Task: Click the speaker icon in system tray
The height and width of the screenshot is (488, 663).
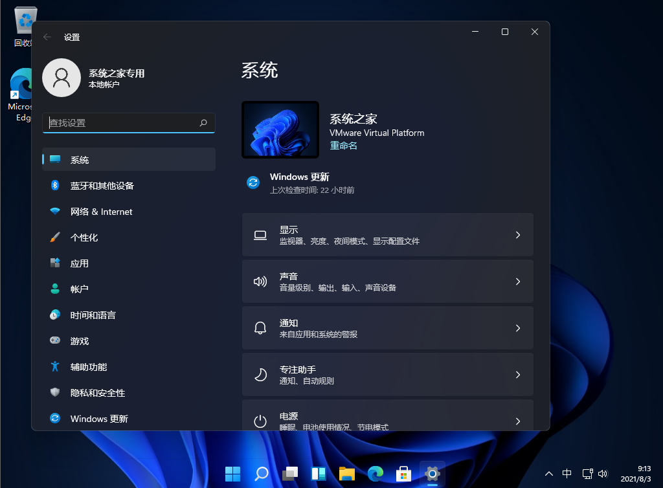Action: click(x=603, y=474)
